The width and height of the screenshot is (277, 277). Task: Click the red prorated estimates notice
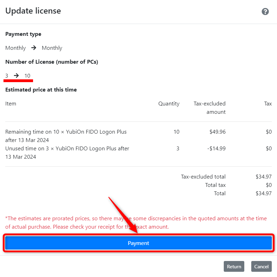(x=136, y=223)
